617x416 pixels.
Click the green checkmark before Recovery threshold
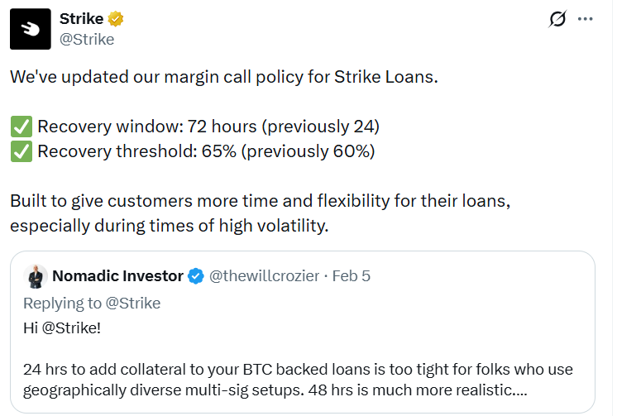point(21,151)
